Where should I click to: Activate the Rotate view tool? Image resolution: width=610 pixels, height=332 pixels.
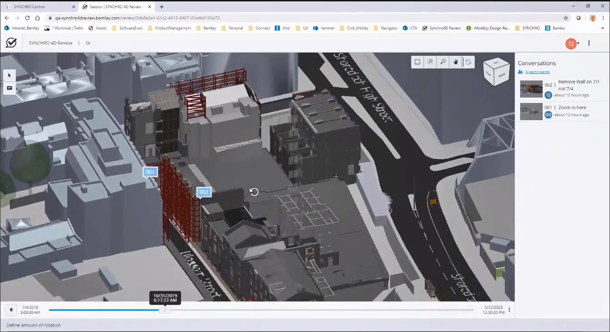click(x=468, y=62)
